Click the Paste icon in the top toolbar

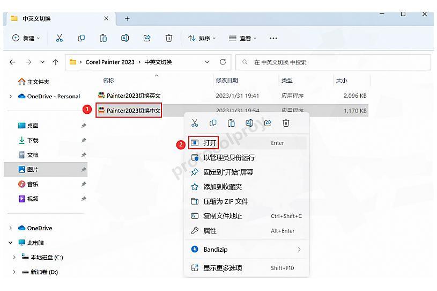pyautogui.click(x=103, y=38)
